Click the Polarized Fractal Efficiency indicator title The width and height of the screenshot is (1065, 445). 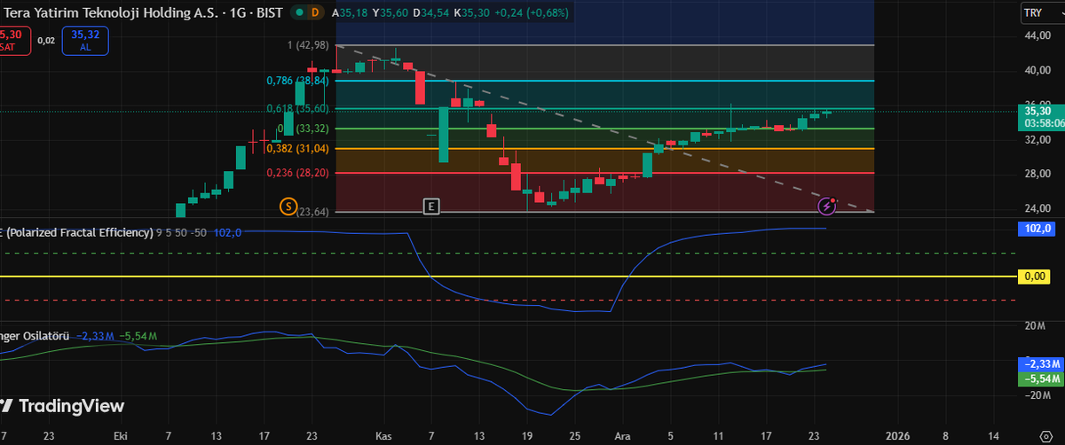(78, 232)
